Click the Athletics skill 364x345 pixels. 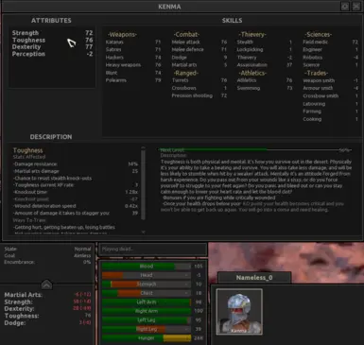(x=265, y=80)
